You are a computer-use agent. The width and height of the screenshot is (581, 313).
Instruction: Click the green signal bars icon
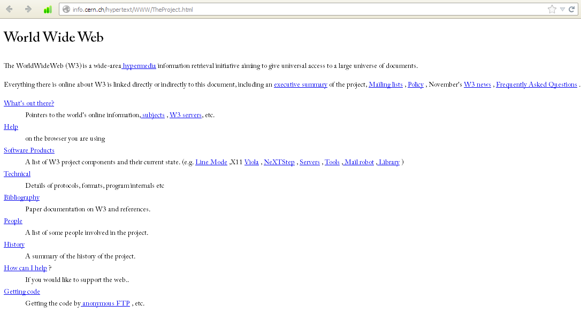click(x=48, y=10)
